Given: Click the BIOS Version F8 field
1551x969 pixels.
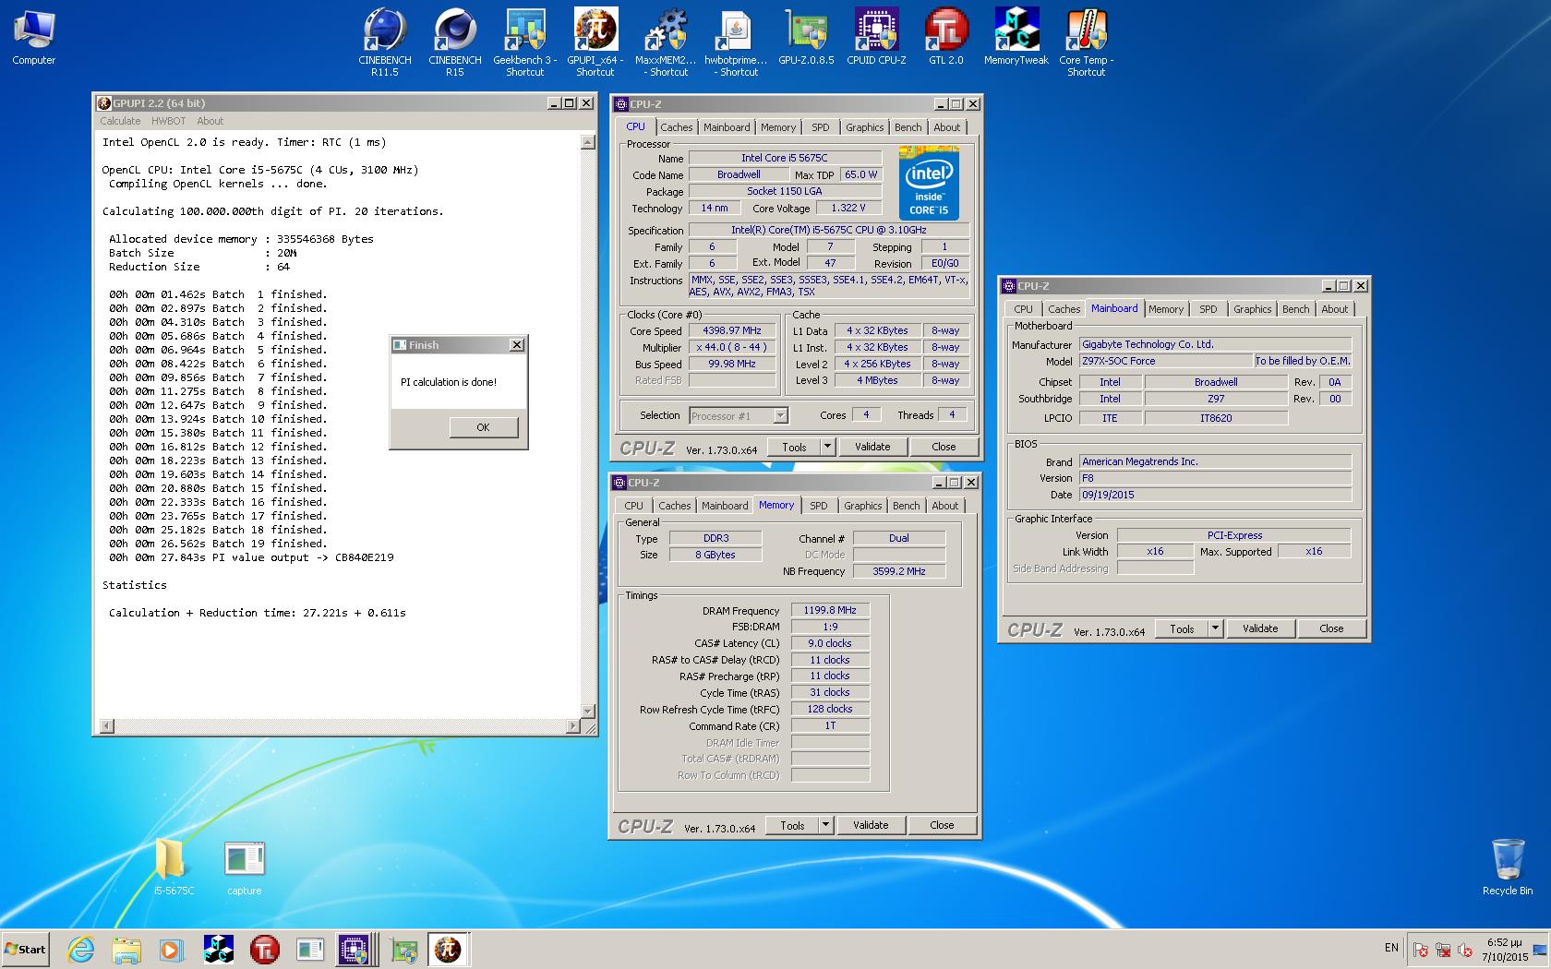Looking at the screenshot, I should [x=1215, y=478].
